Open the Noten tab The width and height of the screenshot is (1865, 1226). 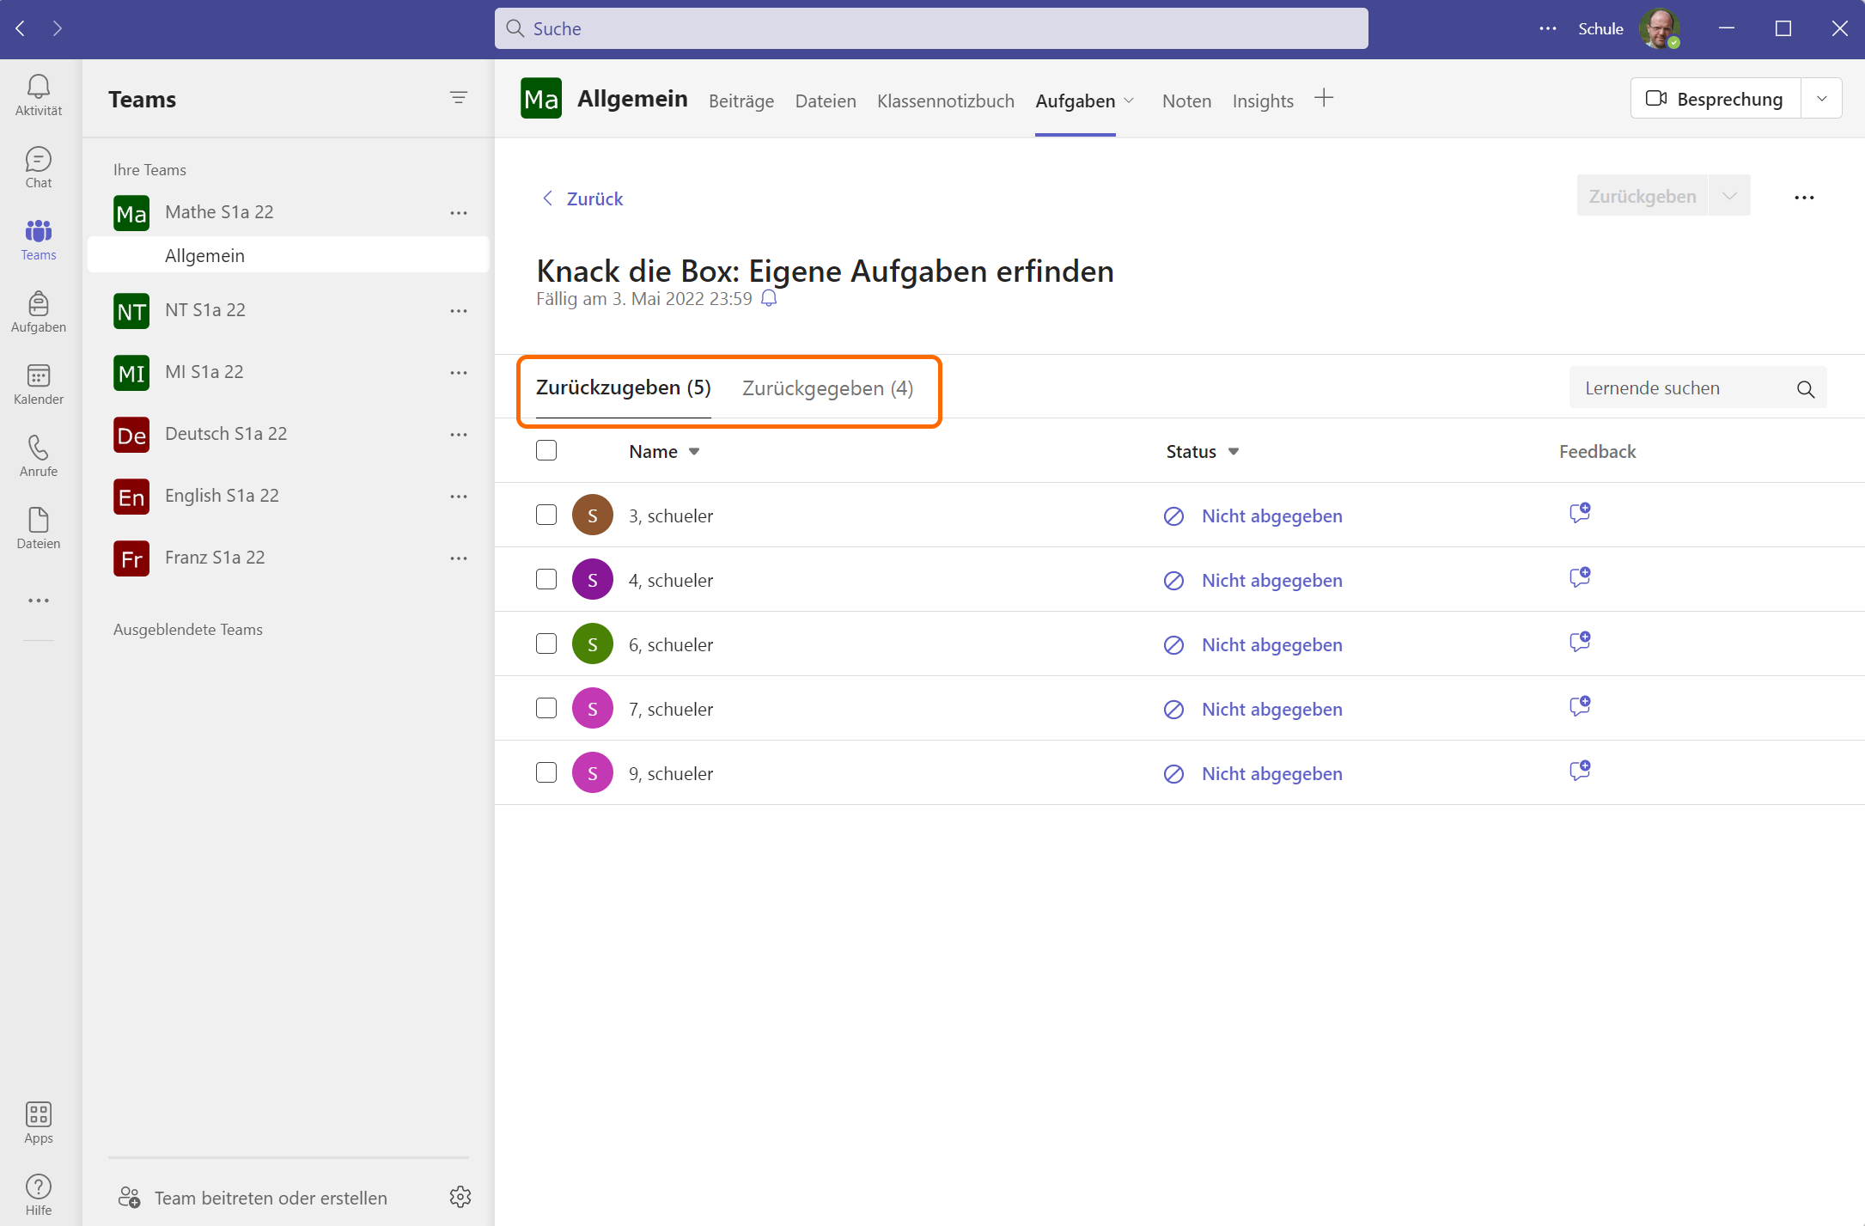1186,101
